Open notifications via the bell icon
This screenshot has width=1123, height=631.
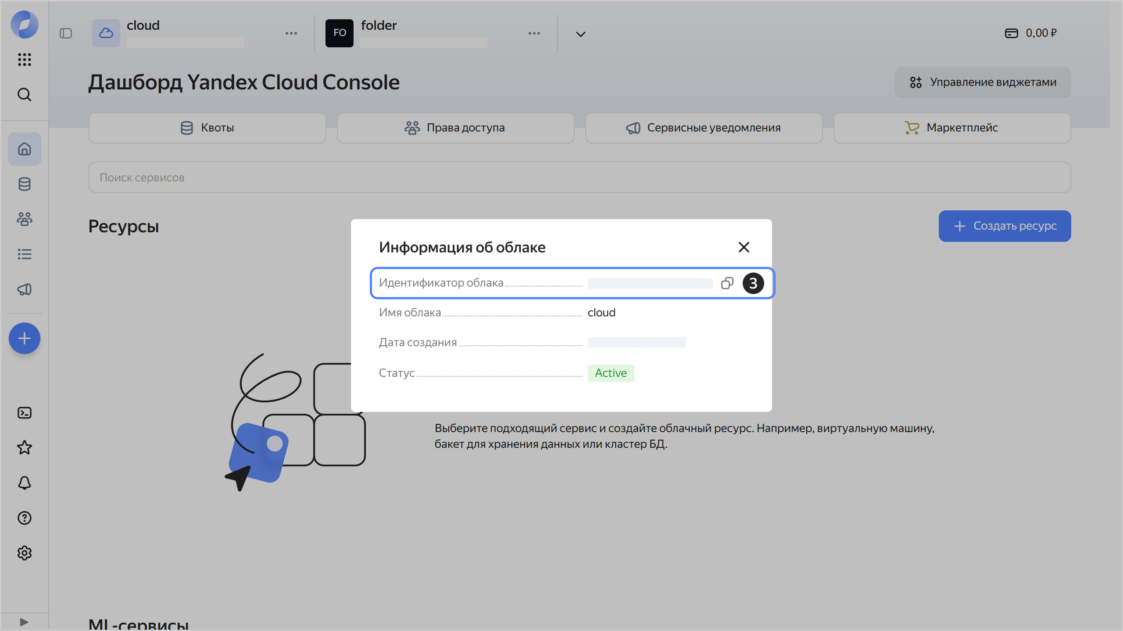tap(25, 482)
